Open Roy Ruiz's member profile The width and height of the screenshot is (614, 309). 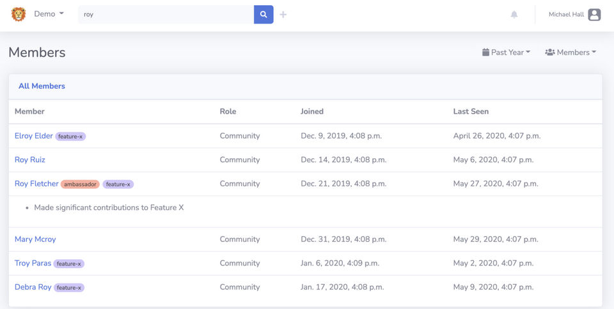[x=30, y=160]
